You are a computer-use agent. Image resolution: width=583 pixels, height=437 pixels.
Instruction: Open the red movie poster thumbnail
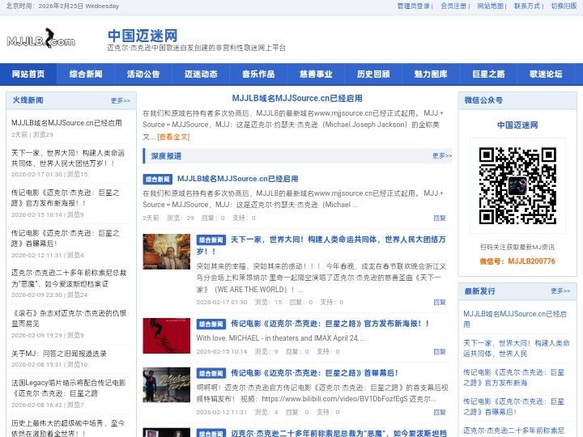[166, 335]
